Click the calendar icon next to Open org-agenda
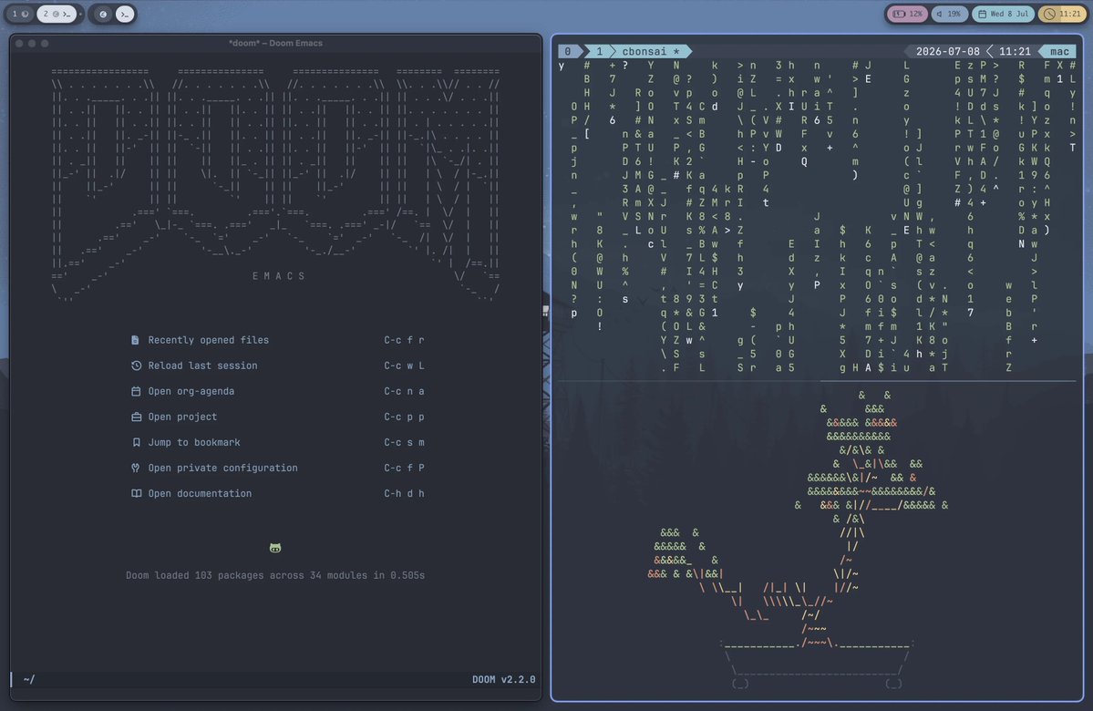The width and height of the screenshot is (1093, 711). [136, 392]
